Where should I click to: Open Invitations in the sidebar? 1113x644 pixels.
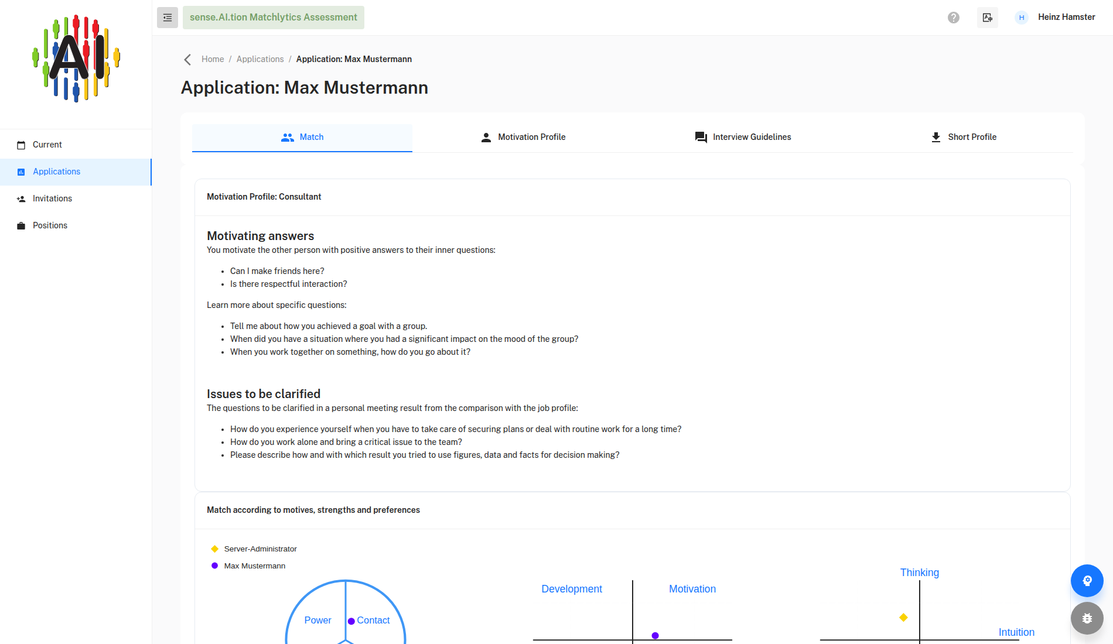click(76, 198)
